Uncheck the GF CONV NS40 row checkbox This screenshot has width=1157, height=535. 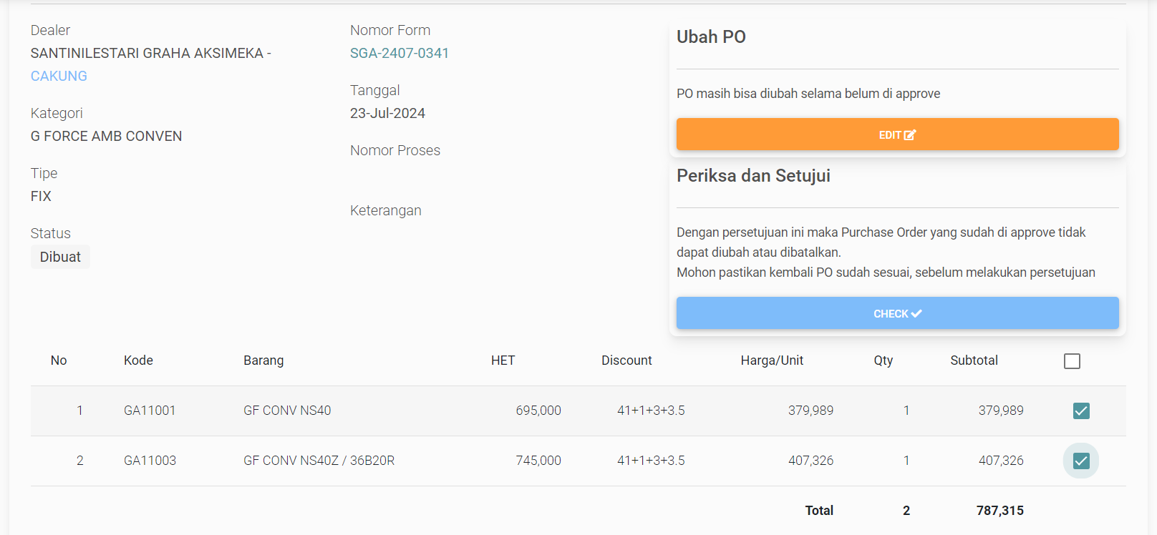tap(1081, 411)
